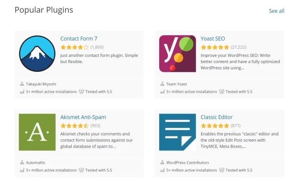Click the WordPress logo in Yoast SEO card

[222, 92]
